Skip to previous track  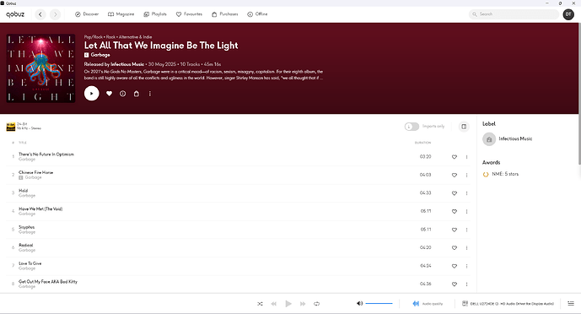pyautogui.click(x=274, y=304)
